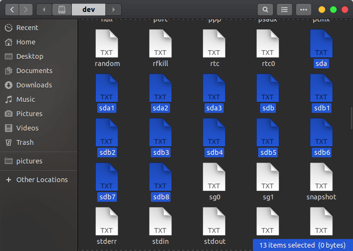This screenshot has width=353, height=251.
Task: Select the stdout file icon
Action: [x=214, y=222]
